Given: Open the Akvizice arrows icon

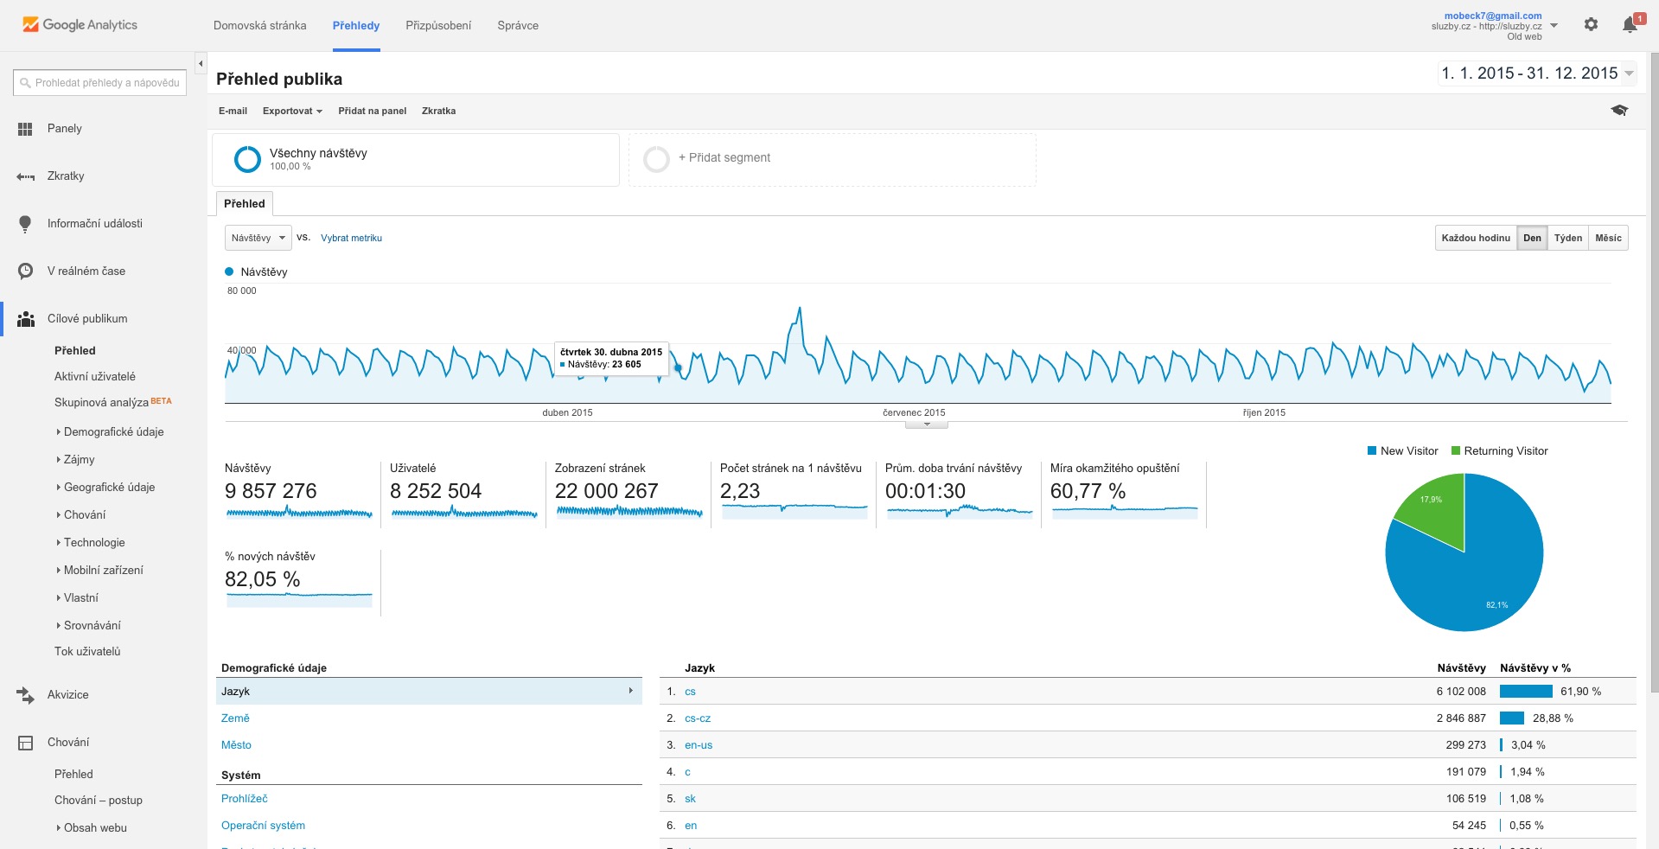Looking at the screenshot, I should (x=25, y=694).
